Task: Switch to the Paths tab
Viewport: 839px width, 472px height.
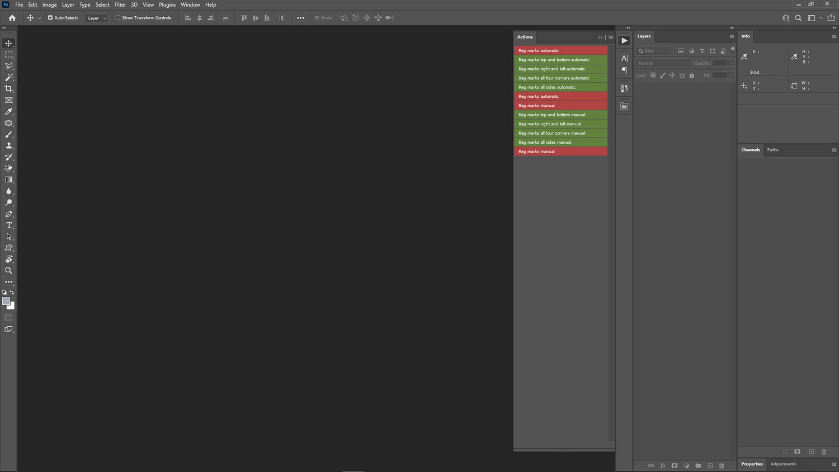Action: pyautogui.click(x=772, y=149)
